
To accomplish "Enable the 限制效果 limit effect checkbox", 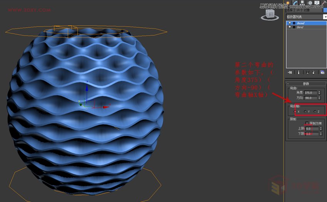I will [x=307, y=123].
